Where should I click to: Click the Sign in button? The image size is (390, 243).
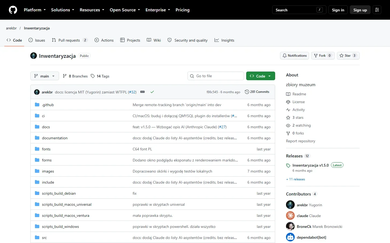pyautogui.click(x=338, y=10)
